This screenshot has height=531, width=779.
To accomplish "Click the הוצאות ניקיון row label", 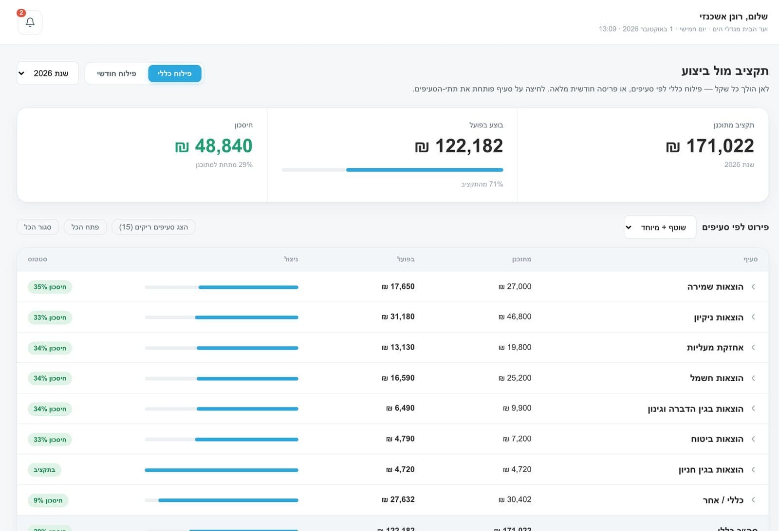I will tap(719, 318).
